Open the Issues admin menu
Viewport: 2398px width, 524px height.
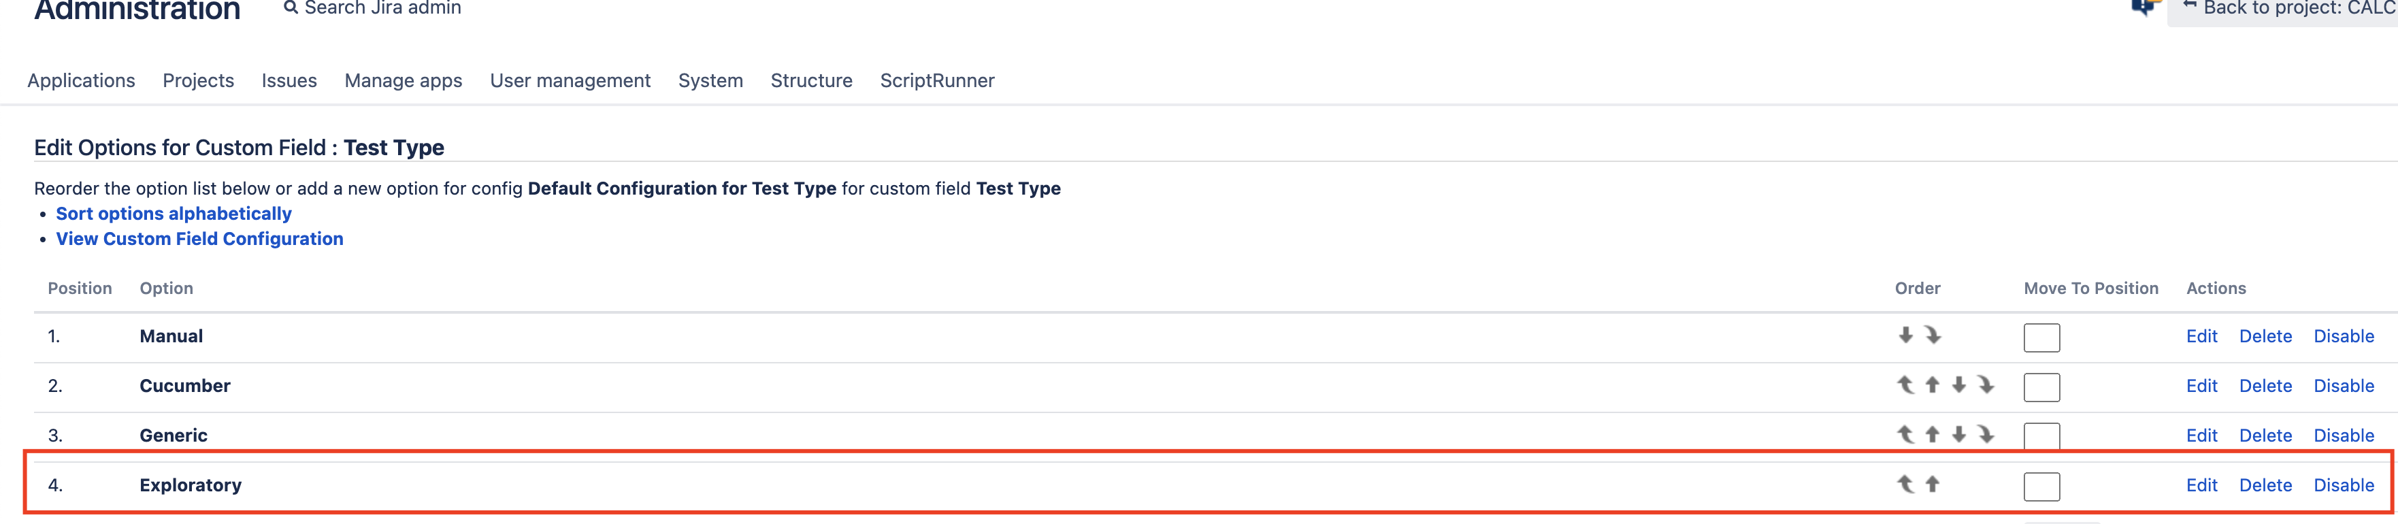coord(289,81)
